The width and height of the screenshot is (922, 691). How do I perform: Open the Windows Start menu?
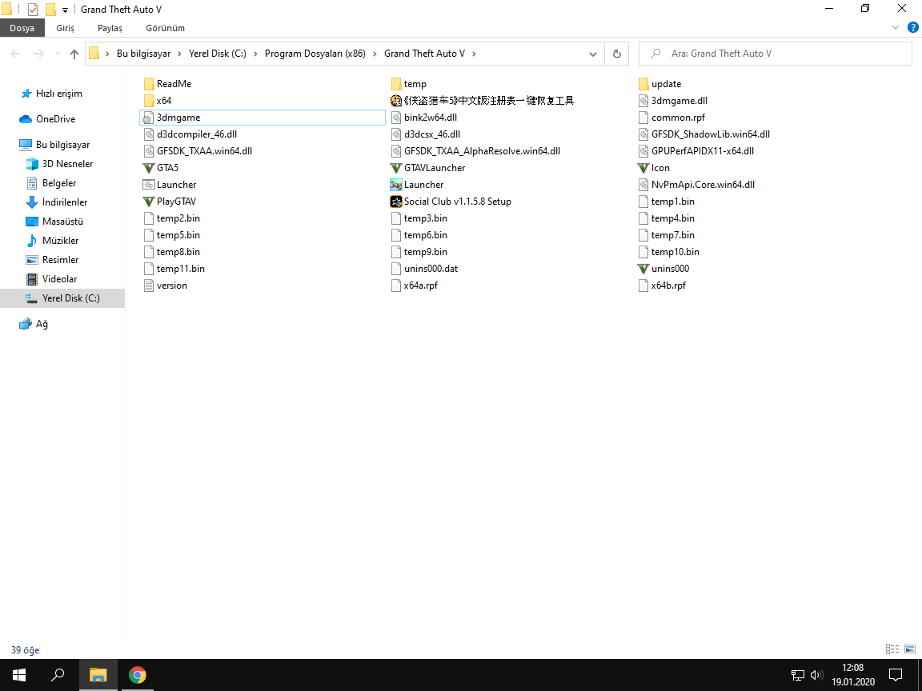click(x=19, y=675)
